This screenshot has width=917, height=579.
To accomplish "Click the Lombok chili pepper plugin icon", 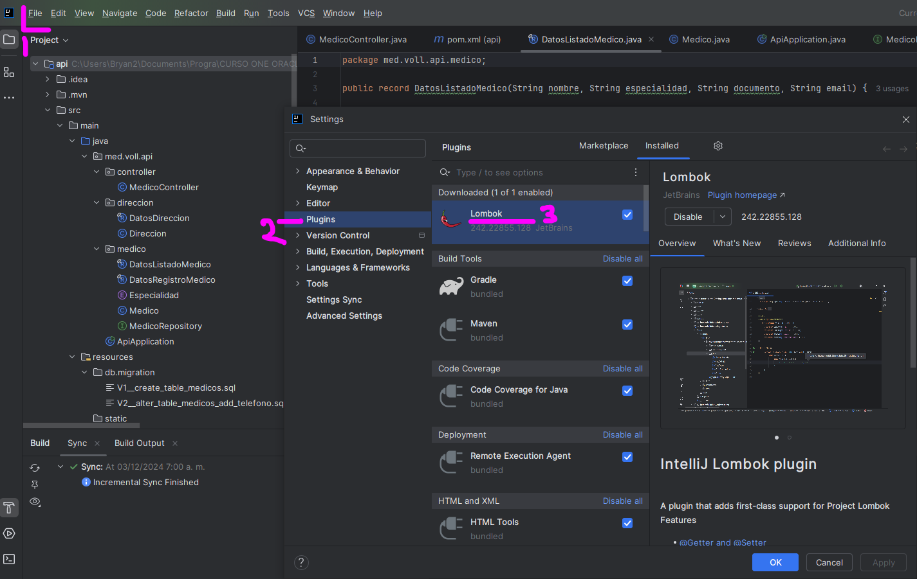I will 451,220.
